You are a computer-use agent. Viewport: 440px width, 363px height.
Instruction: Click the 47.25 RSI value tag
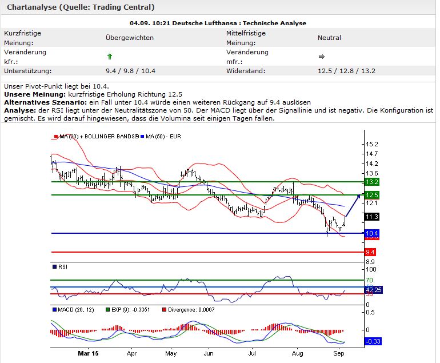[374, 290]
